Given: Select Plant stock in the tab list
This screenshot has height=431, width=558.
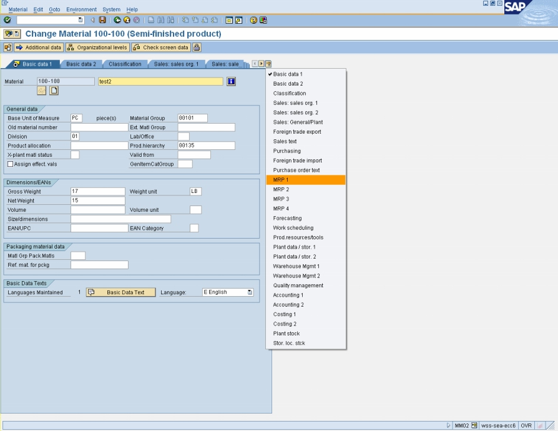Looking at the screenshot, I should 306,334.
